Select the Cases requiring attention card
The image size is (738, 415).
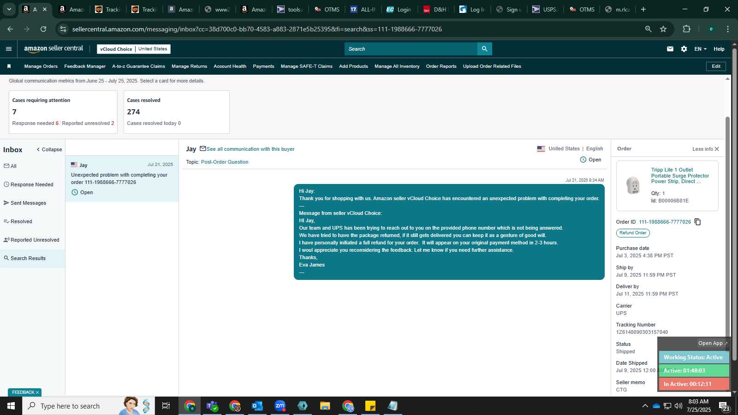pos(63,112)
